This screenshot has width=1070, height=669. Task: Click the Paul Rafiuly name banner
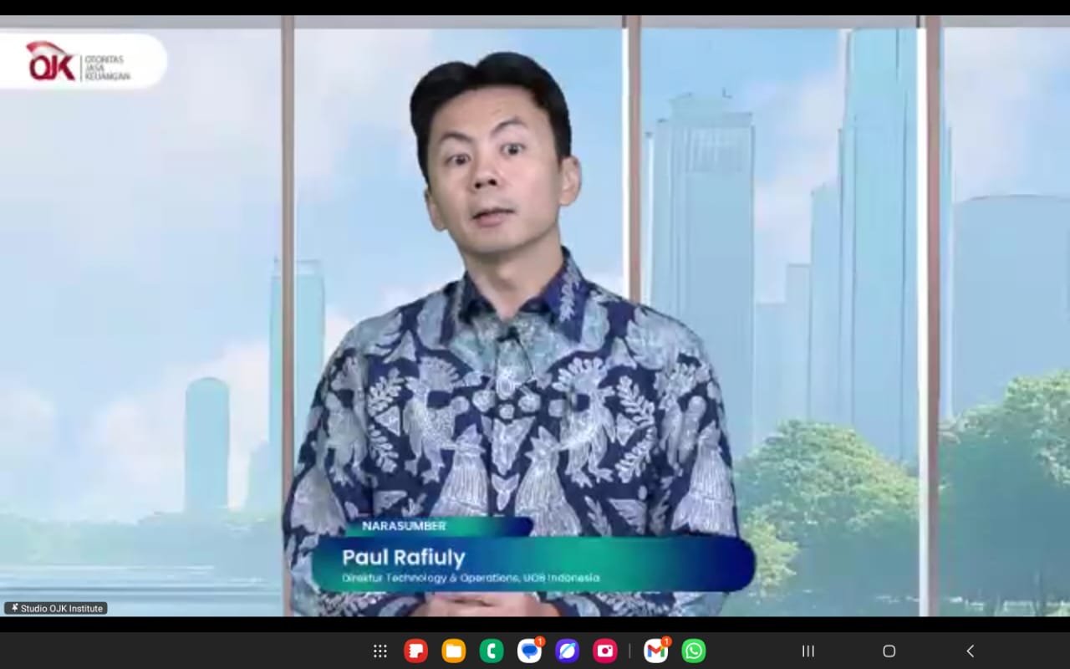pos(403,557)
